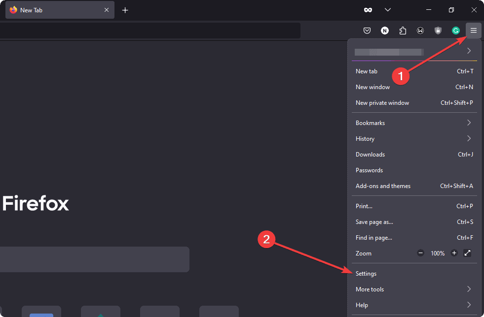Open a new private window
Image resolution: width=484 pixels, height=317 pixels.
[382, 102]
